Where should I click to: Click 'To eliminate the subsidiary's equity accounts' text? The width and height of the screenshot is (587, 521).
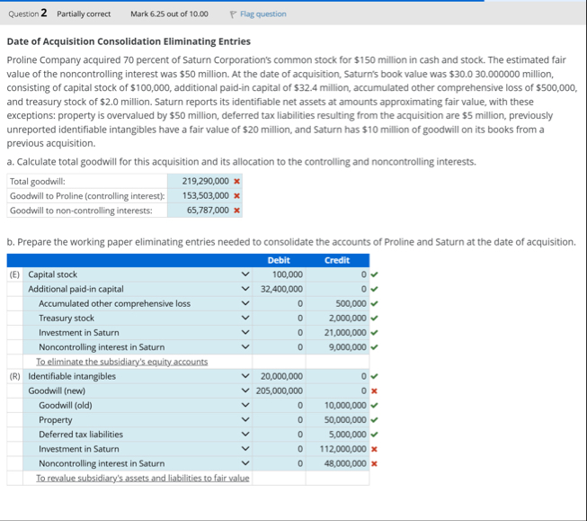point(122,362)
